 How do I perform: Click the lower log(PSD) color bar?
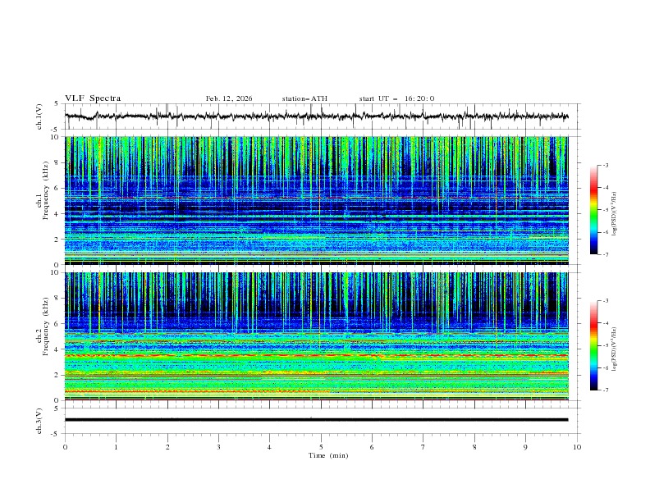(x=594, y=345)
